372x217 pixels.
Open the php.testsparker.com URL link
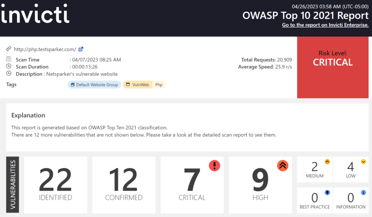coord(45,49)
